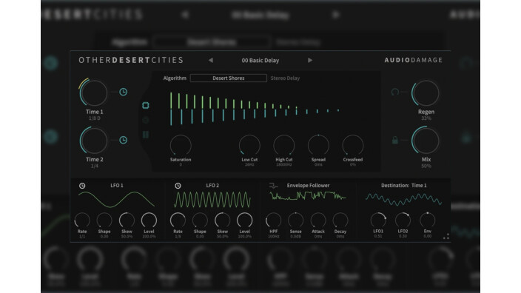Image resolution: width=521 pixels, height=293 pixels.
Task: Click the Mix value 50%
Action: pyautogui.click(x=426, y=166)
